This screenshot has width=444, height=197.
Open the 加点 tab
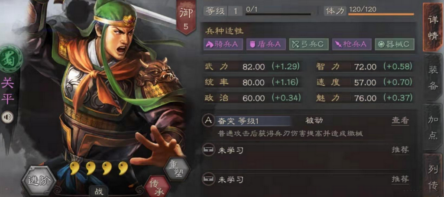click(x=433, y=128)
